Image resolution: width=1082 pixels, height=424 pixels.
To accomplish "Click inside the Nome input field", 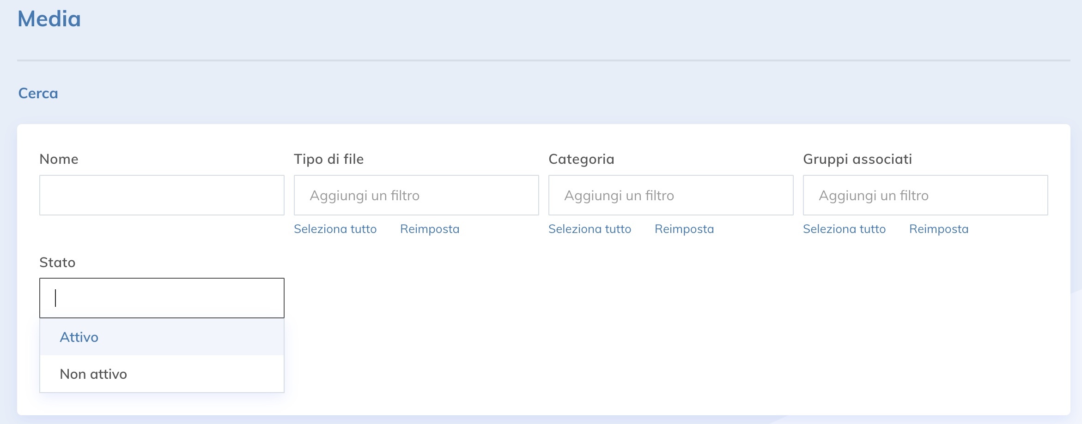I will click(162, 195).
